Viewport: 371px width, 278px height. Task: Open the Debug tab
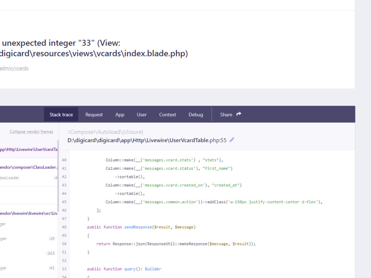point(196,115)
